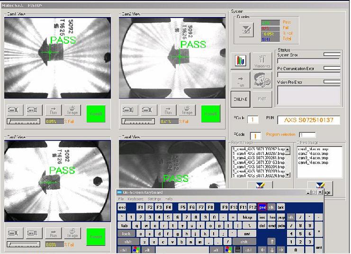
Task: Click the counter reset icon in Counter panel
Action: pyautogui.click(x=246, y=30)
